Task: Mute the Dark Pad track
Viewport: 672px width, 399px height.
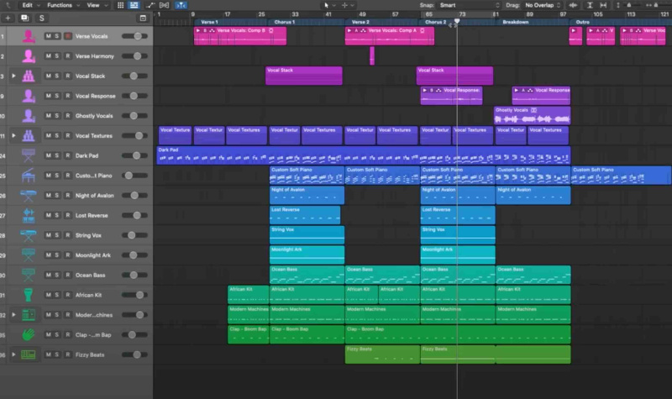Action: point(48,155)
